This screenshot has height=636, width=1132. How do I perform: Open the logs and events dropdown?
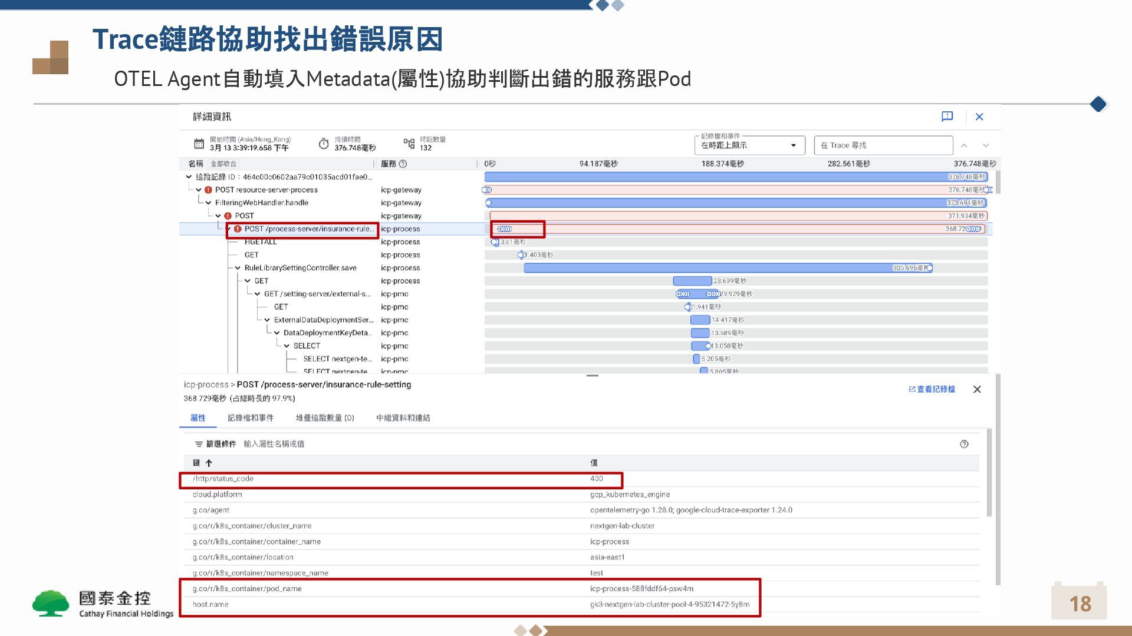[749, 145]
